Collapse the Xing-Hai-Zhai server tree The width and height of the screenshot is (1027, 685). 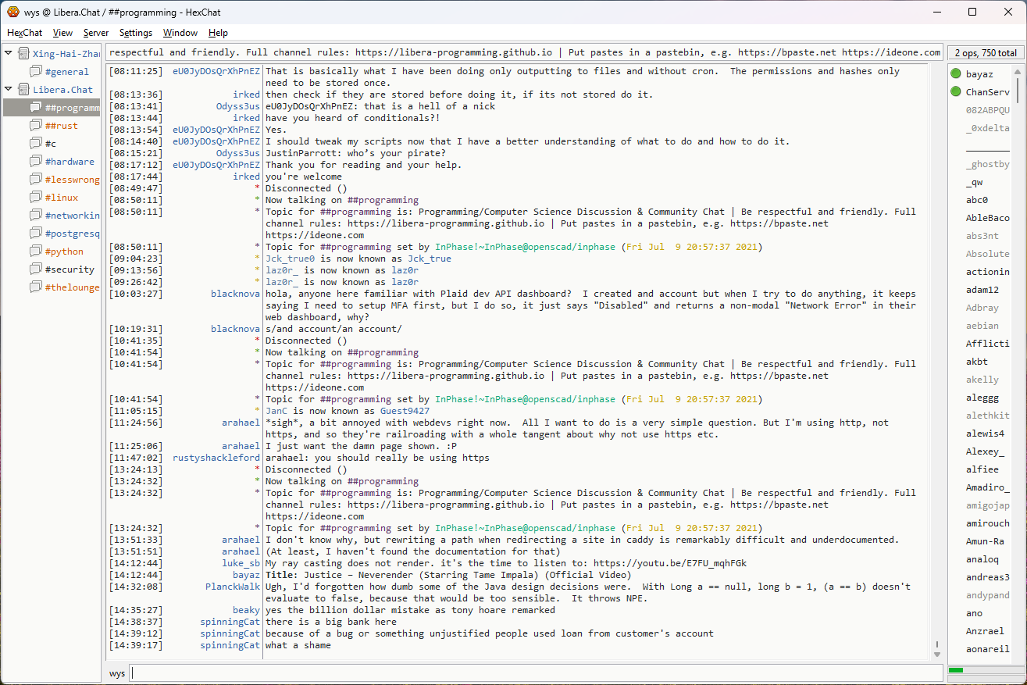click(9, 53)
